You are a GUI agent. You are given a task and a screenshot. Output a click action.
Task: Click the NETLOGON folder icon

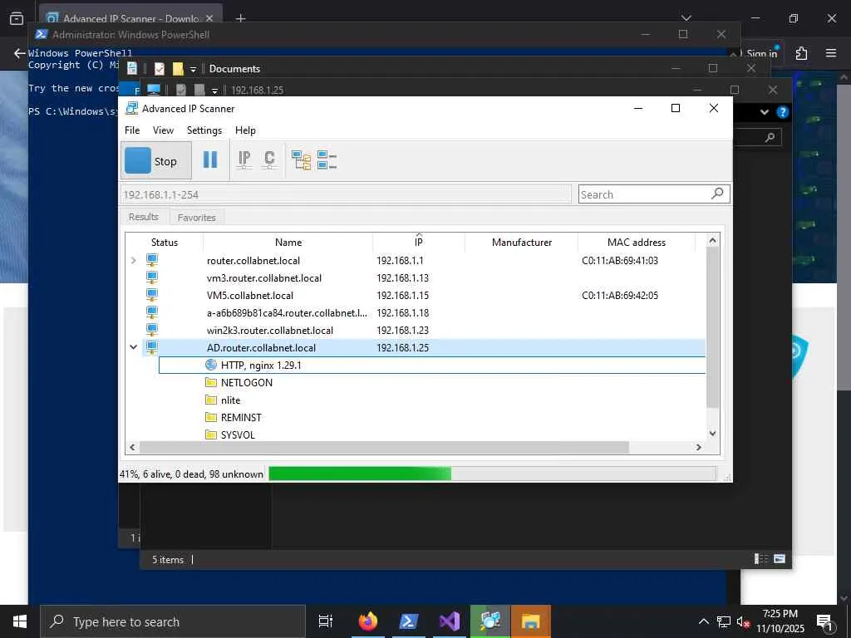(x=211, y=382)
